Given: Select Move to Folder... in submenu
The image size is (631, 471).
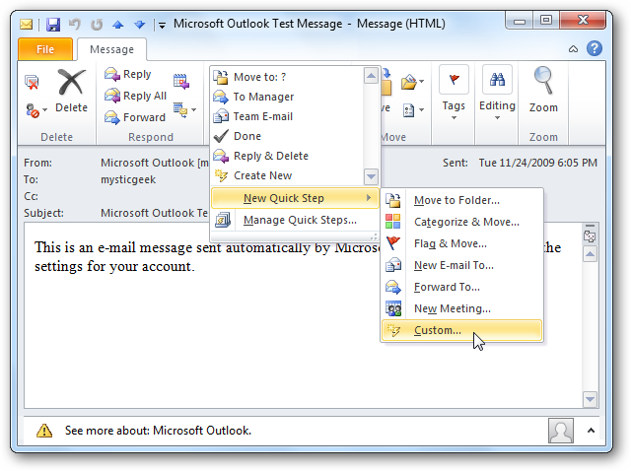Looking at the screenshot, I should click(x=461, y=200).
